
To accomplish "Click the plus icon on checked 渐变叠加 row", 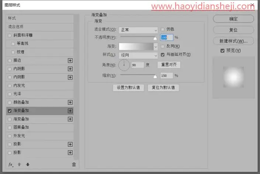I will (x=70, y=111).
